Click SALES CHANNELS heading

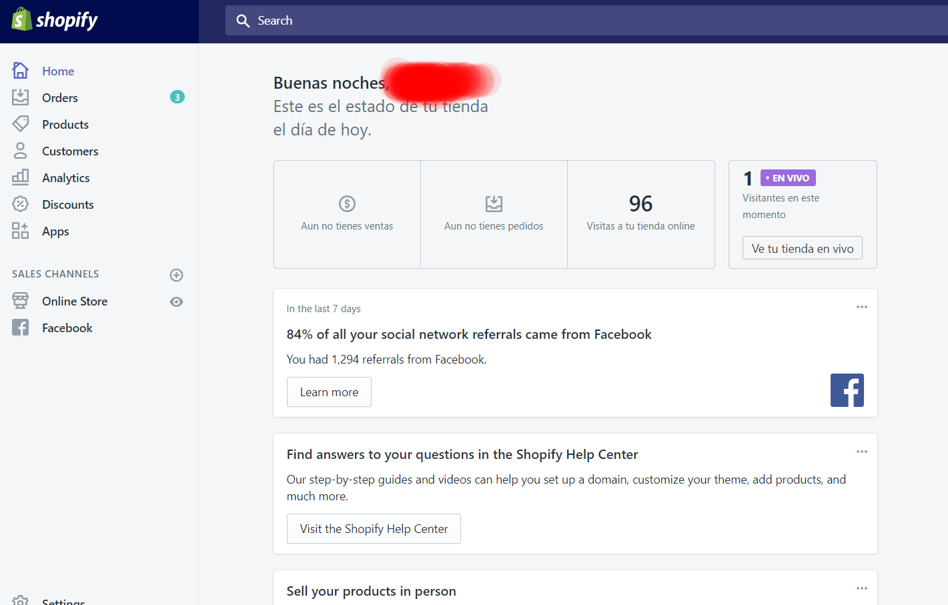click(x=55, y=274)
